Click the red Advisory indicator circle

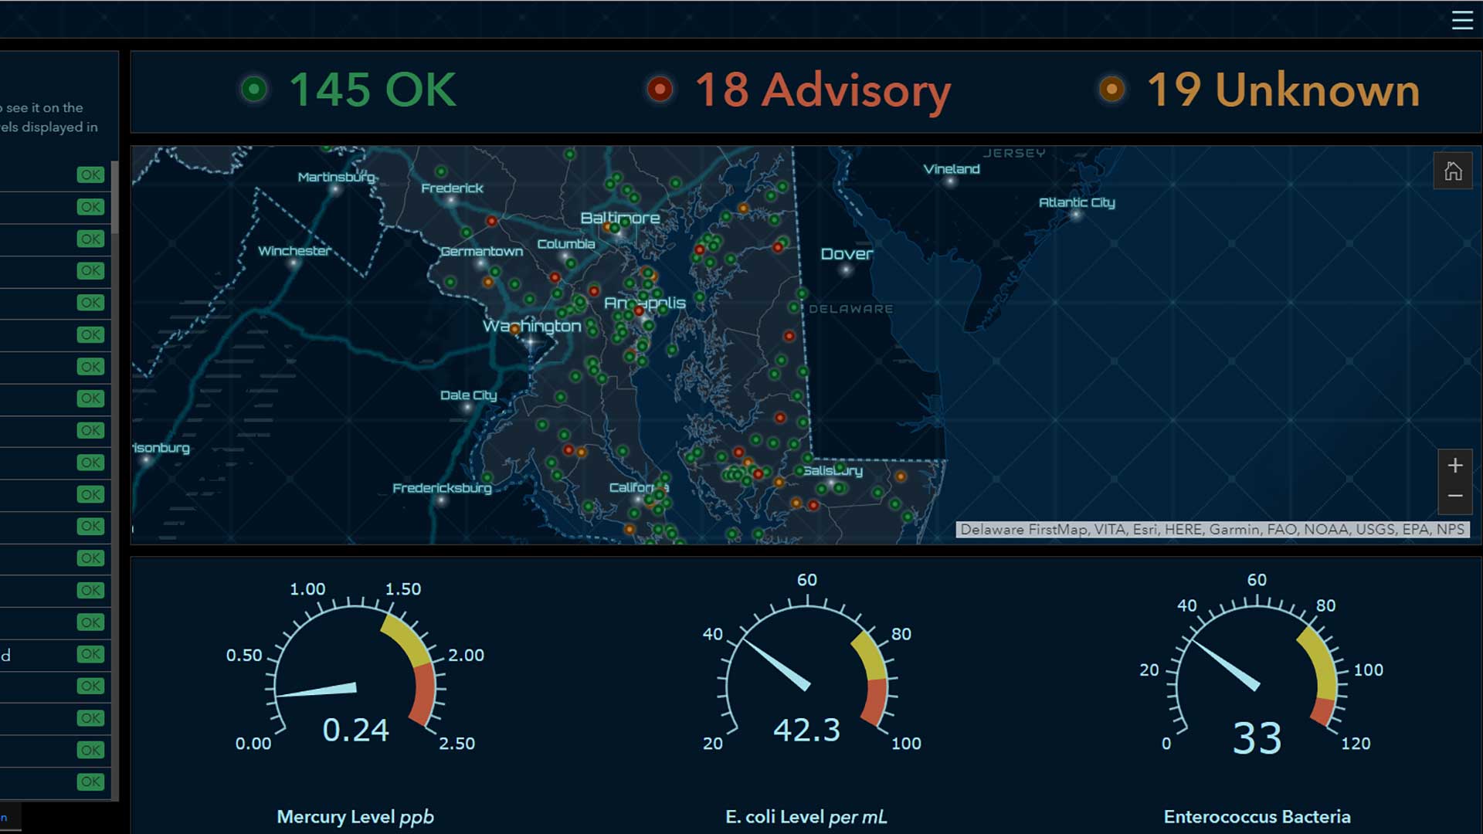pos(660,90)
